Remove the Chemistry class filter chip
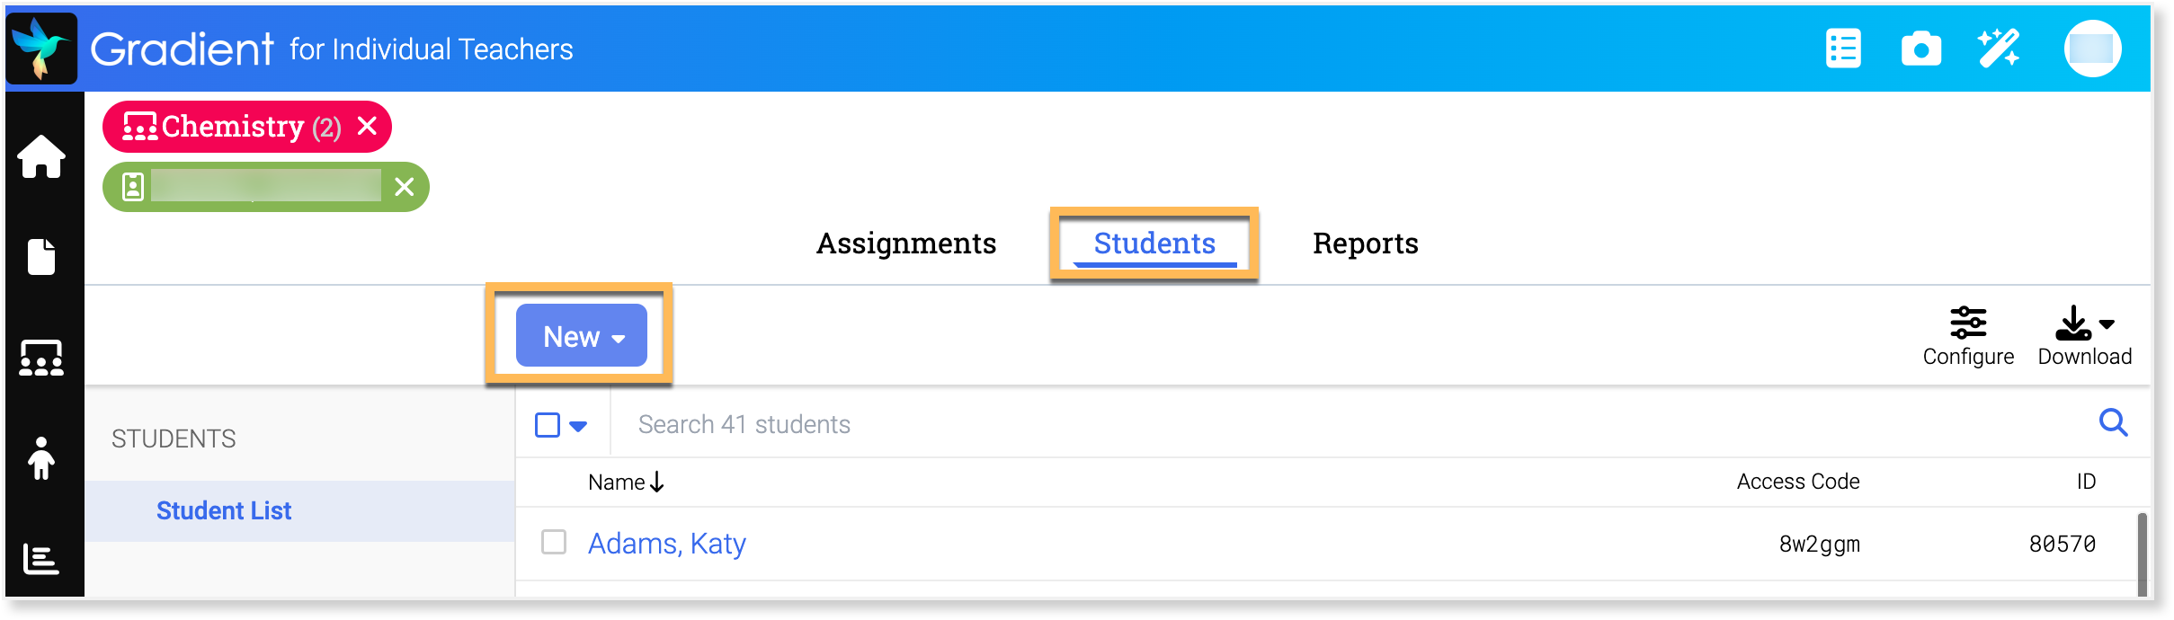The width and height of the screenshot is (2174, 620). pos(367,126)
